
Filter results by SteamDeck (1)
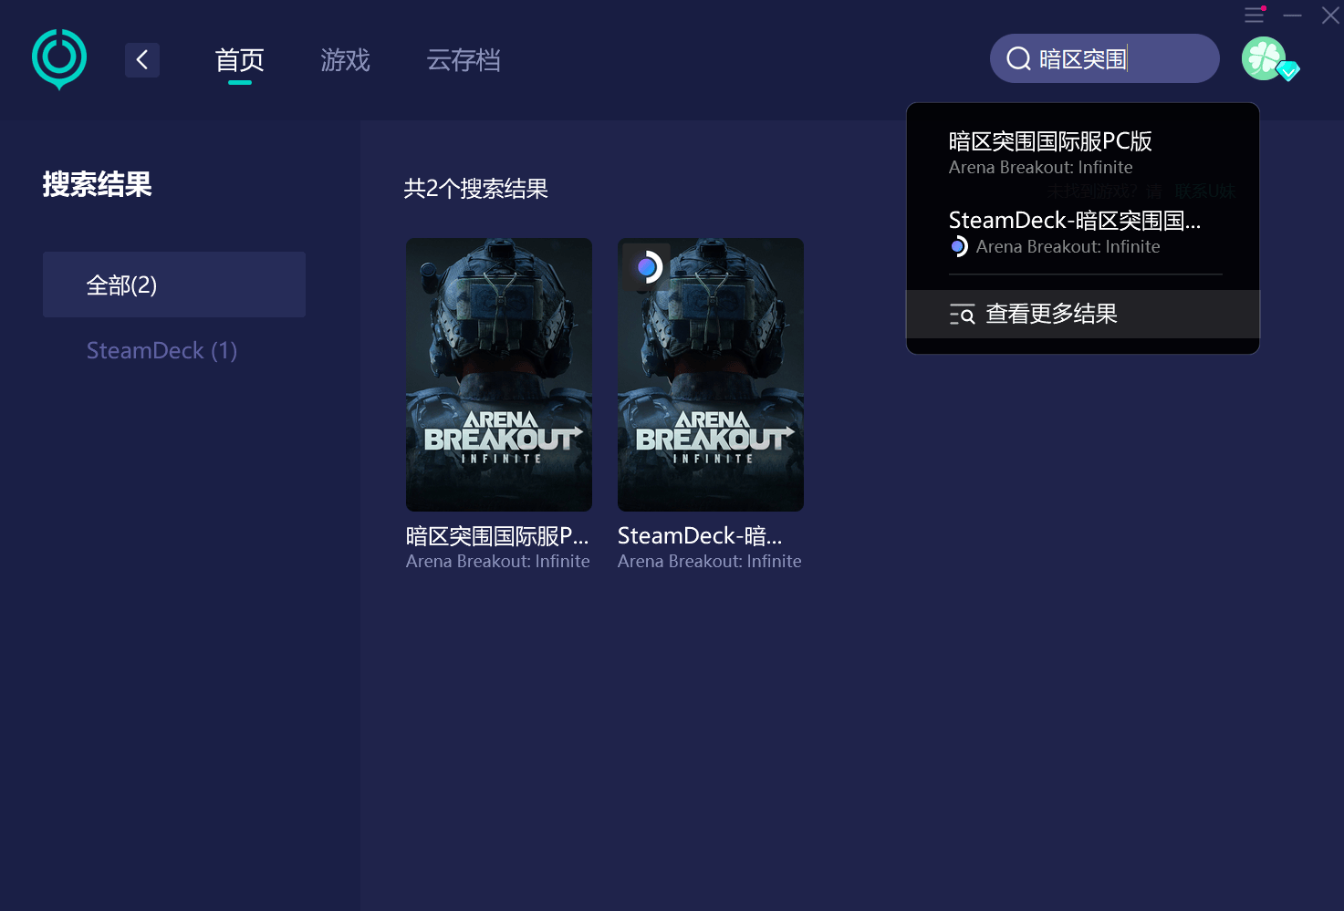point(161,350)
